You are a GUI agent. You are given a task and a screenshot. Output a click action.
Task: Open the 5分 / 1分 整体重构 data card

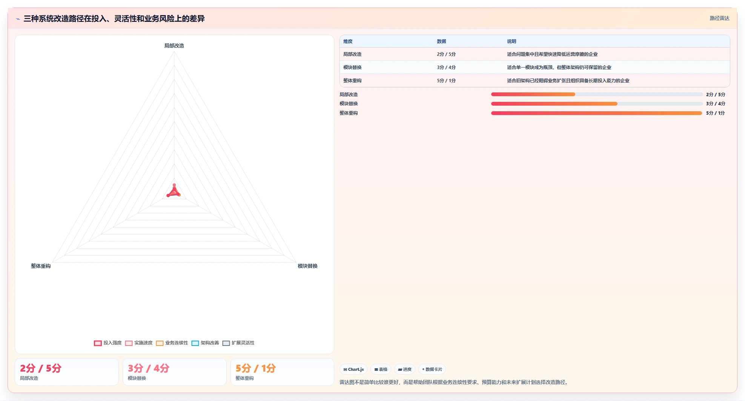282,372
